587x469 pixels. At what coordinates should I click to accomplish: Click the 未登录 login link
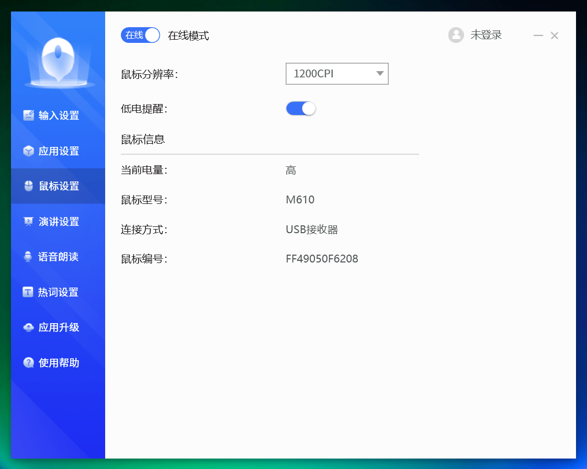[x=486, y=35]
